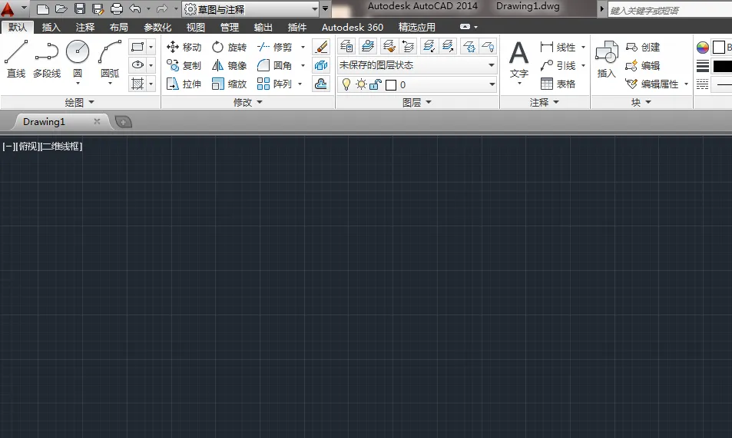Select the 圆 circle tool icon
The height and width of the screenshot is (438, 732).
coord(78,51)
